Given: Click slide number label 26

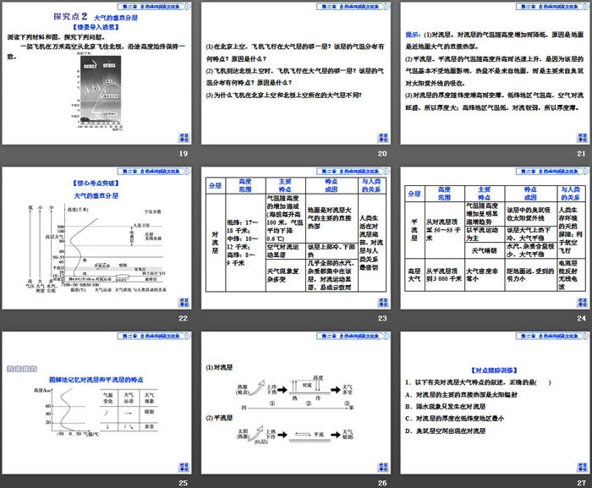Looking at the screenshot, I should 382,483.
